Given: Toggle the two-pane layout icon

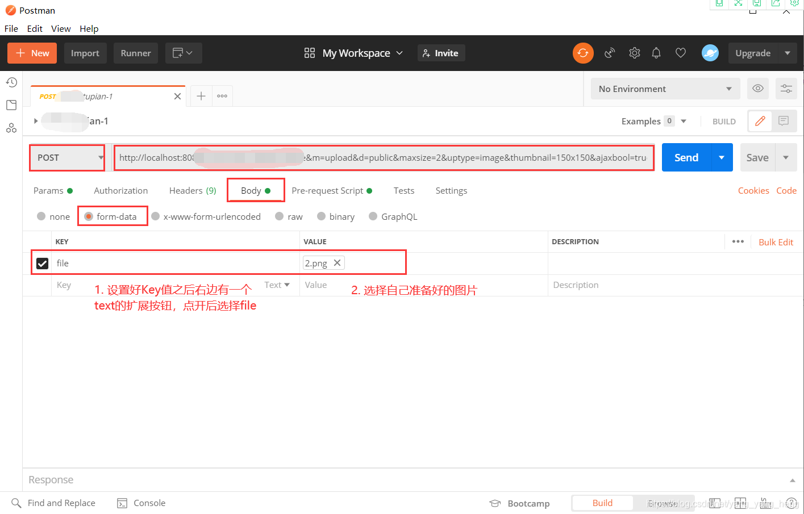Looking at the screenshot, I should tap(740, 503).
